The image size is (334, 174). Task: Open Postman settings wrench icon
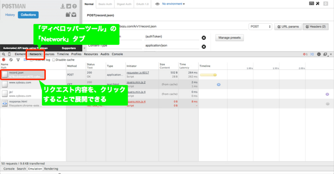[318, 3]
